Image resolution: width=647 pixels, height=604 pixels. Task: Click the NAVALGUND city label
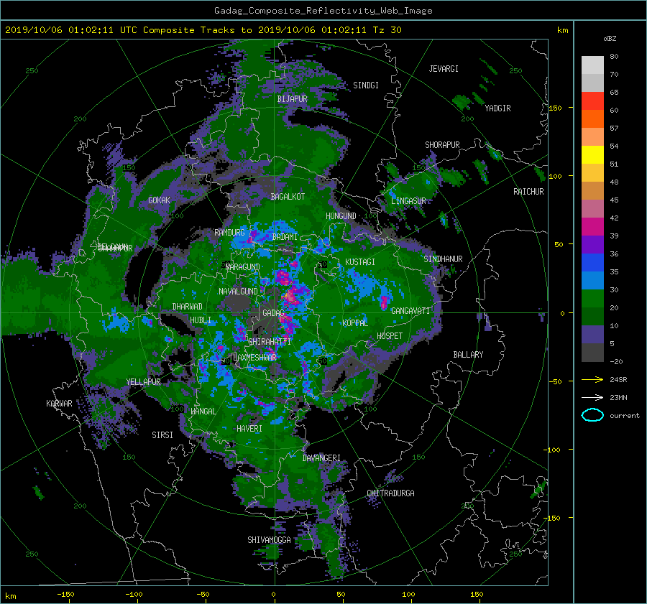[238, 292]
